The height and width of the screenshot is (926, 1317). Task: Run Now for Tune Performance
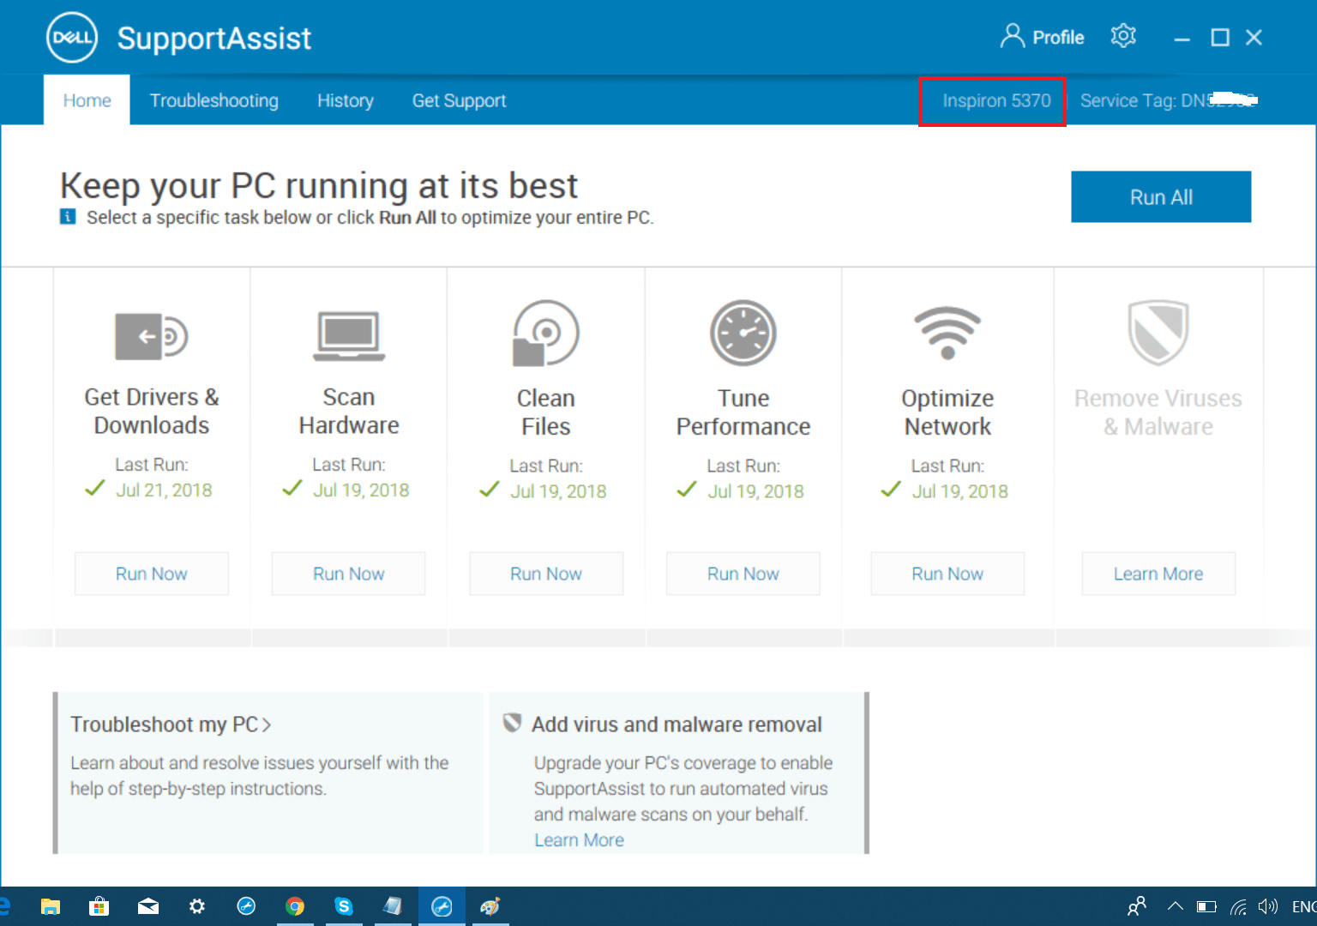pos(743,574)
